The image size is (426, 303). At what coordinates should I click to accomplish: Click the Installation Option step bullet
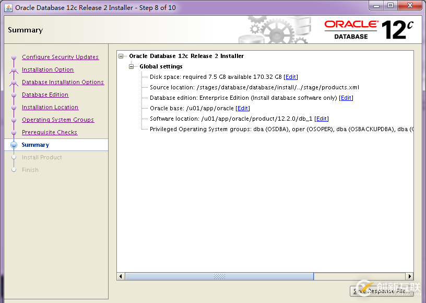pyautogui.click(x=14, y=70)
